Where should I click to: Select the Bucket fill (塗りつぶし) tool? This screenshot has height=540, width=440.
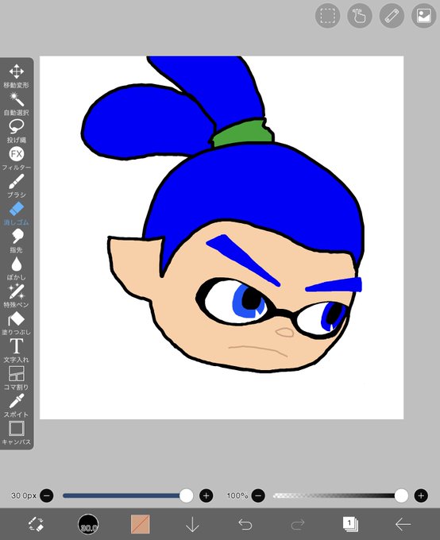pos(16,323)
